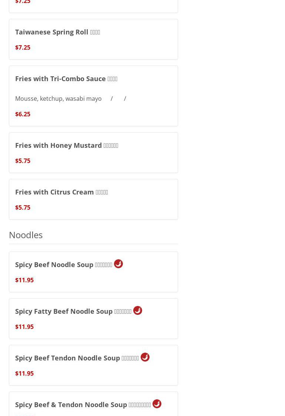This screenshot has height=416, width=285.
Task: Click the $7.25 price under Taiwanese Spring Roll
Action: point(23,47)
